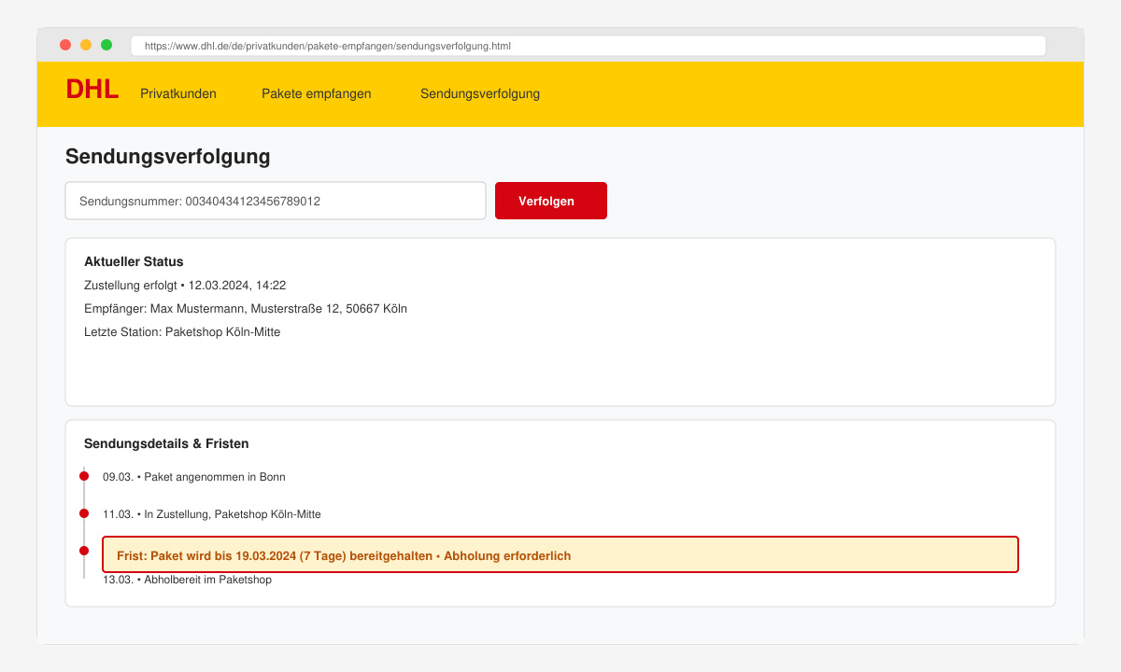Open Pakete empfangen navigation item
Screen dimensions: 1121x672
317,93
